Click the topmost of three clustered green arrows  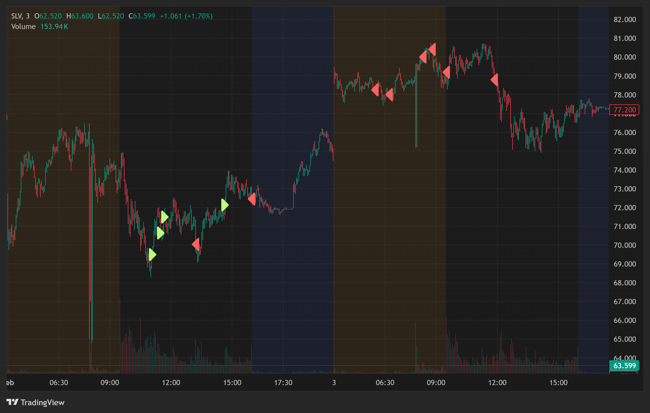164,217
